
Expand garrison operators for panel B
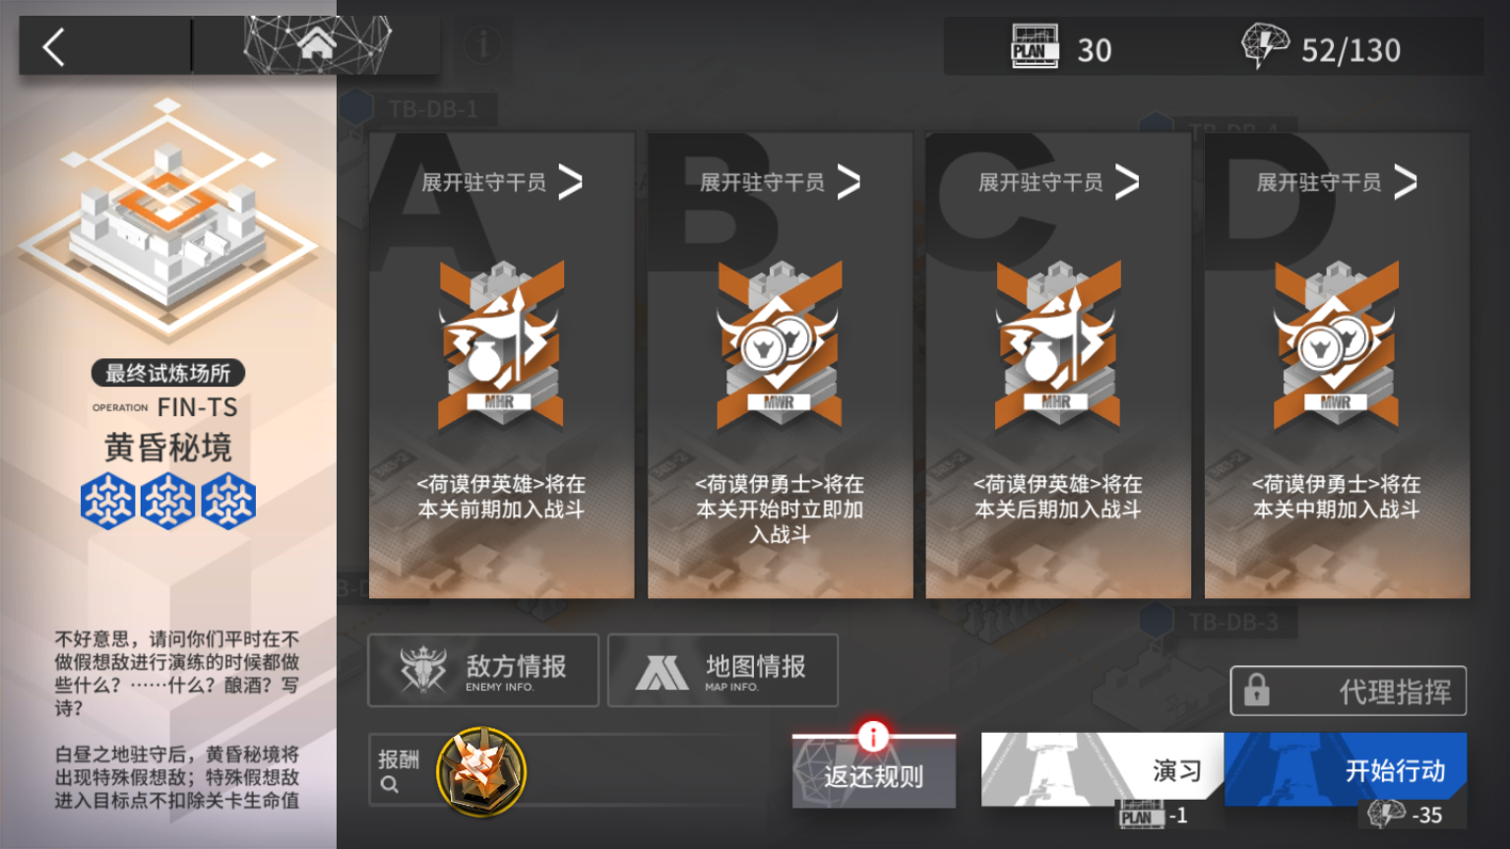pyautogui.click(x=781, y=182)
